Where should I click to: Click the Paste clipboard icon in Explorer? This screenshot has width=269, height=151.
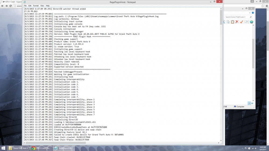pyautogui.click(x=232, y=22)
